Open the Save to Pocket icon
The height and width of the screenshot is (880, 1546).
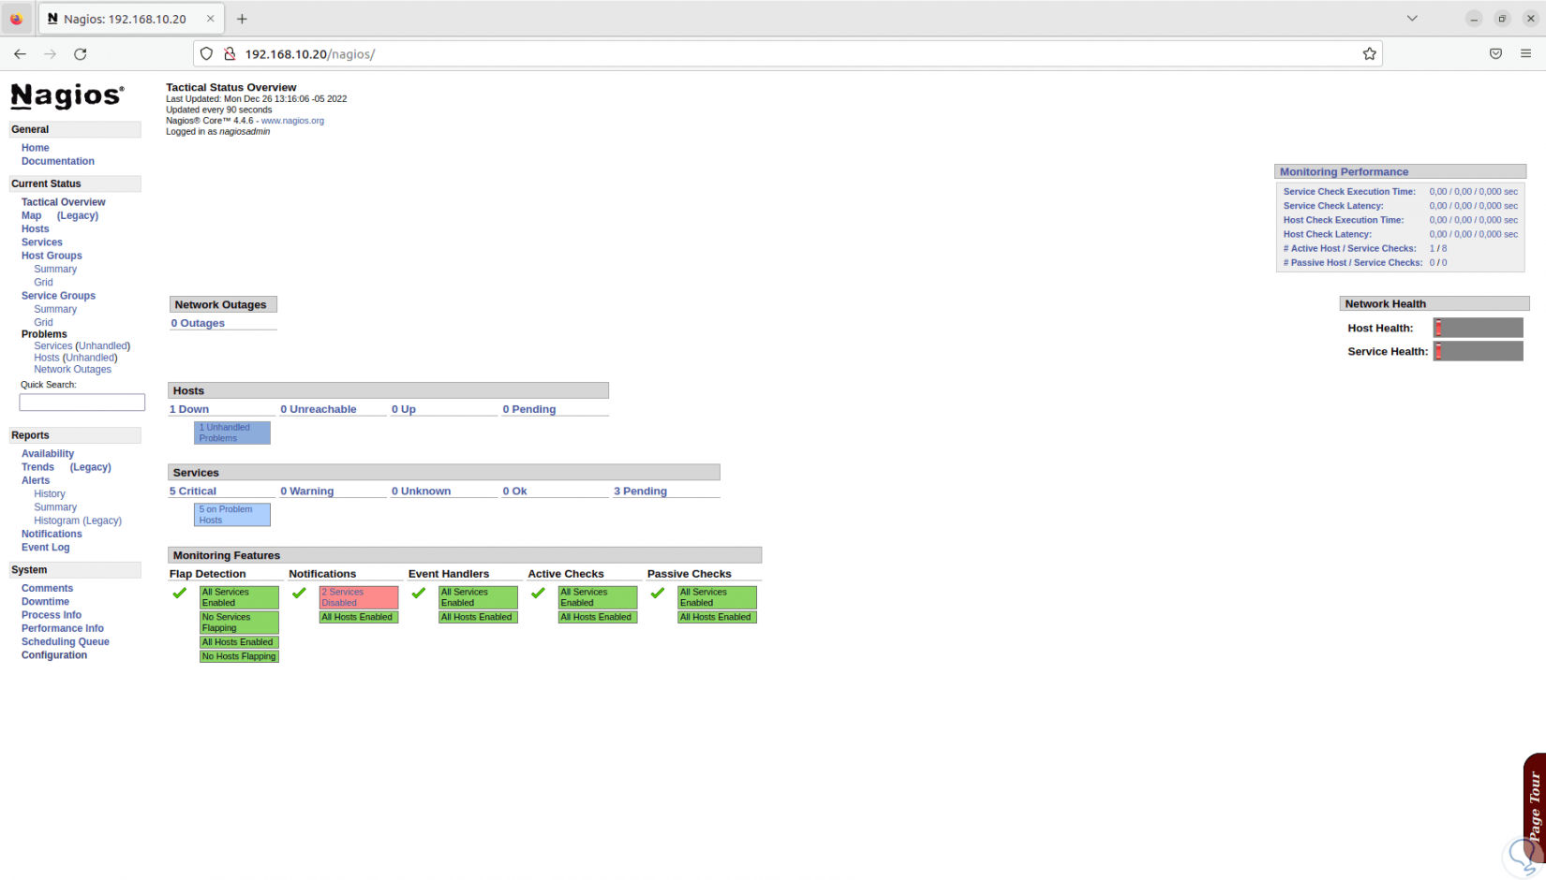(1495, 54)
